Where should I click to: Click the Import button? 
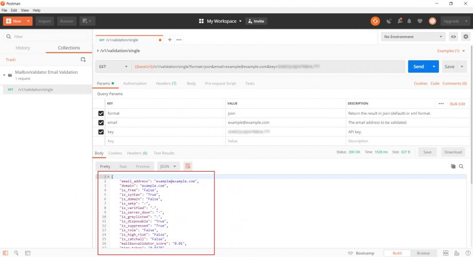[x=45, y=21]
